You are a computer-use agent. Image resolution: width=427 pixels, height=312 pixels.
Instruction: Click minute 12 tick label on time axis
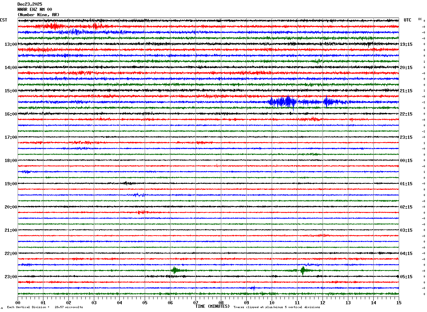click(x=323, y=303)
